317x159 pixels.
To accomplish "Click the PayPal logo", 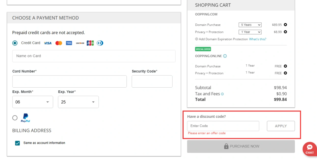I will [x=25, y=118].
